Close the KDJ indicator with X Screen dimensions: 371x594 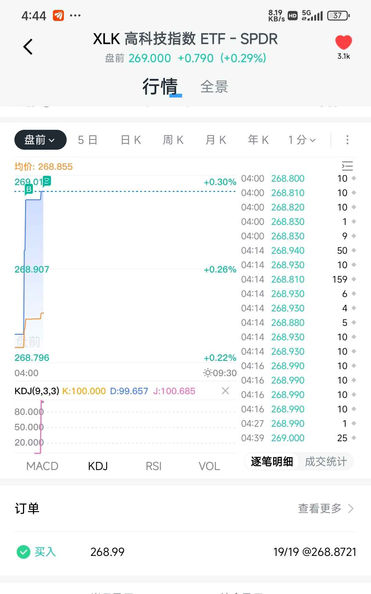tap(225, 391)
